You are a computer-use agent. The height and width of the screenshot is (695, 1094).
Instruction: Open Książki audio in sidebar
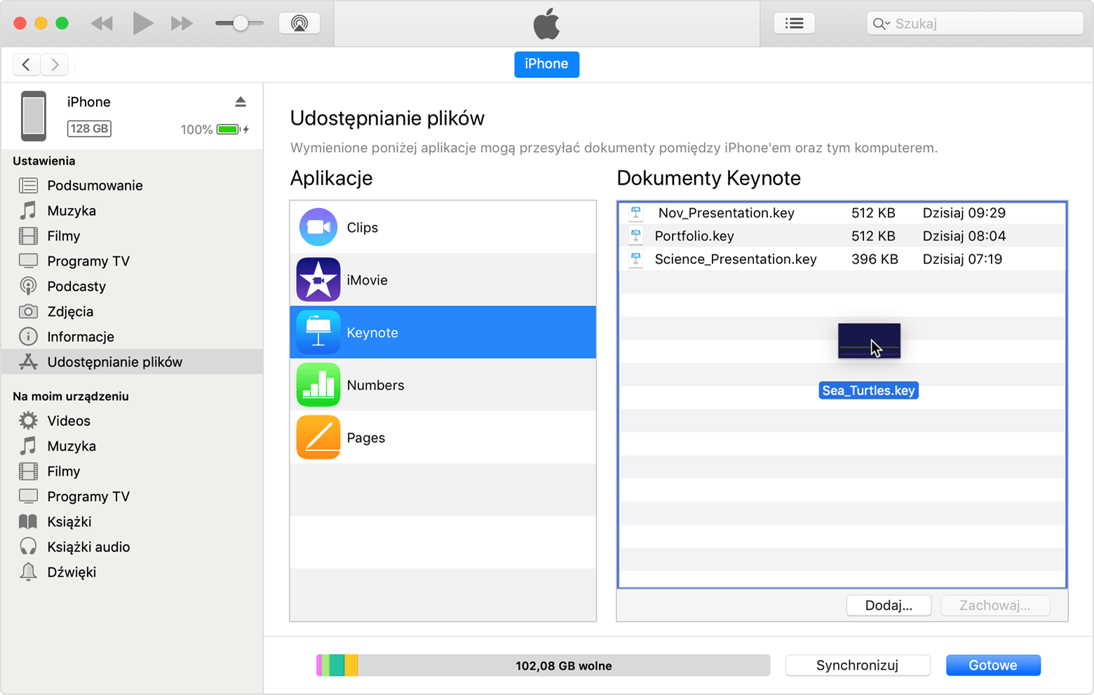coord(132,547)
